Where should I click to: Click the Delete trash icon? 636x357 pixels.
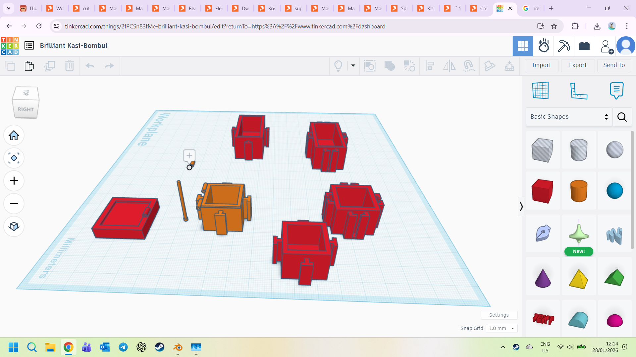click(x=70, y=66)
